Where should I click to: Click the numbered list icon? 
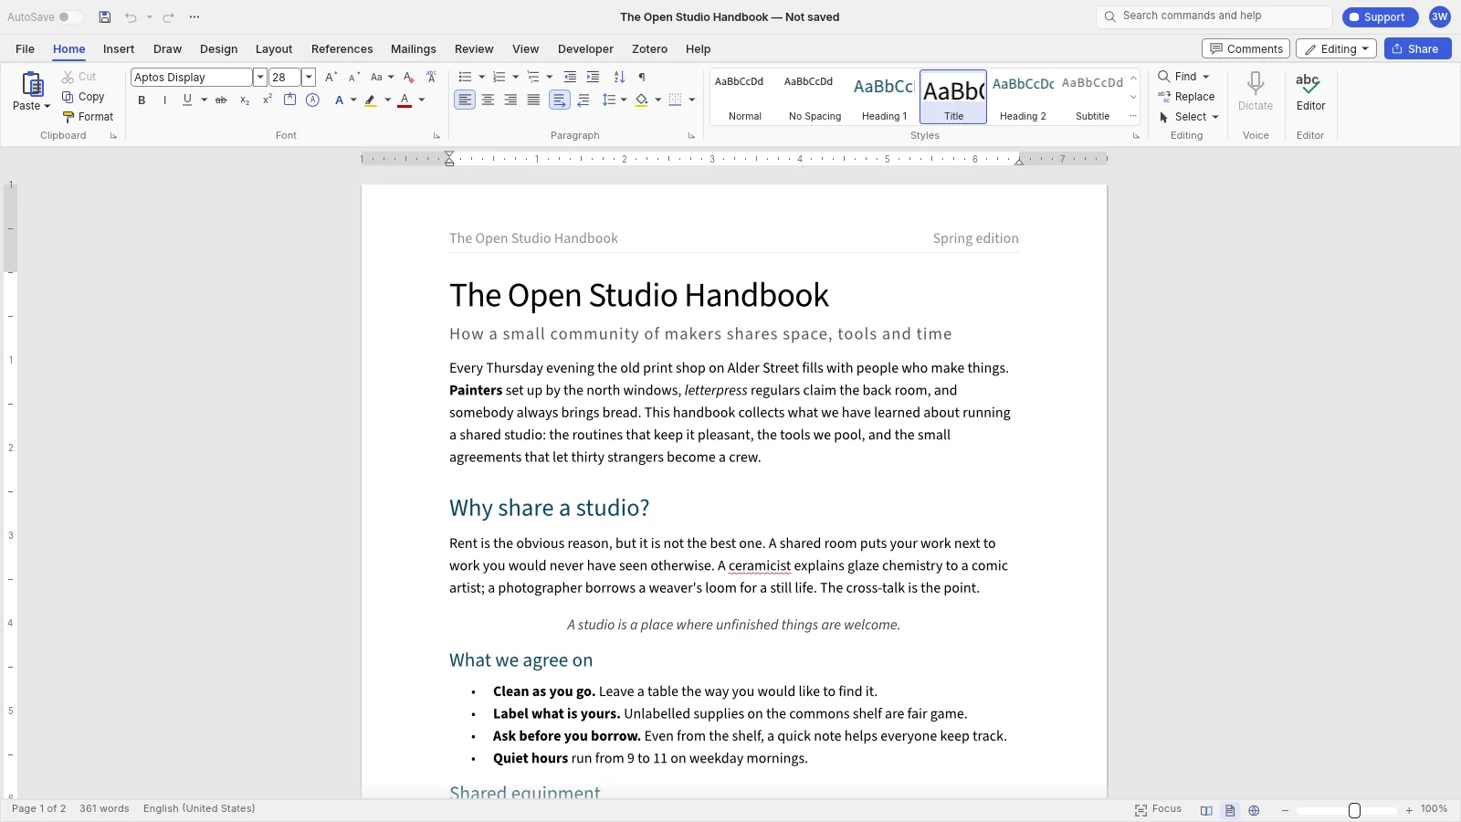coord(499,77)
